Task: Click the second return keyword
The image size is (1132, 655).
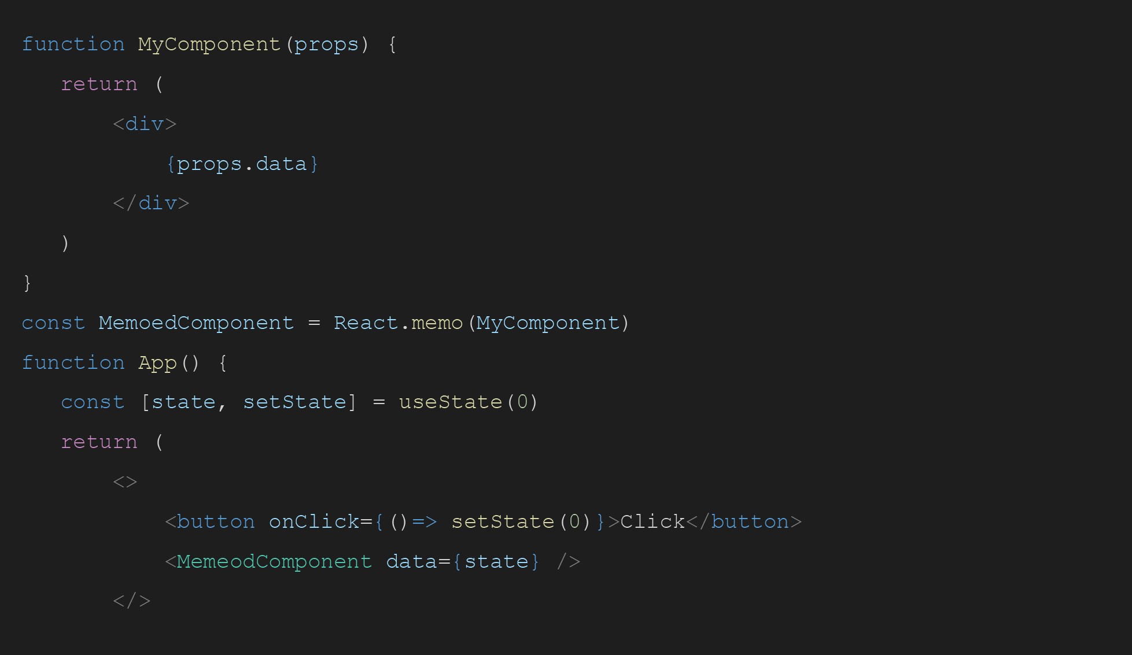Action: coord(99,442)
